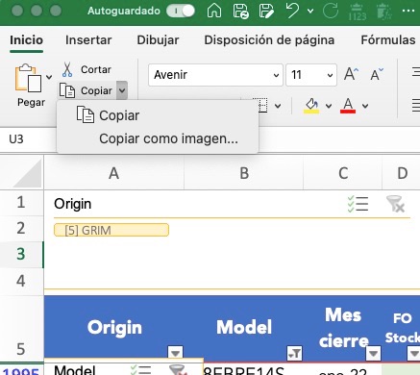Click the Cortar scissors icon
Screen dimensions: 420x375
(x=67, y=69)
